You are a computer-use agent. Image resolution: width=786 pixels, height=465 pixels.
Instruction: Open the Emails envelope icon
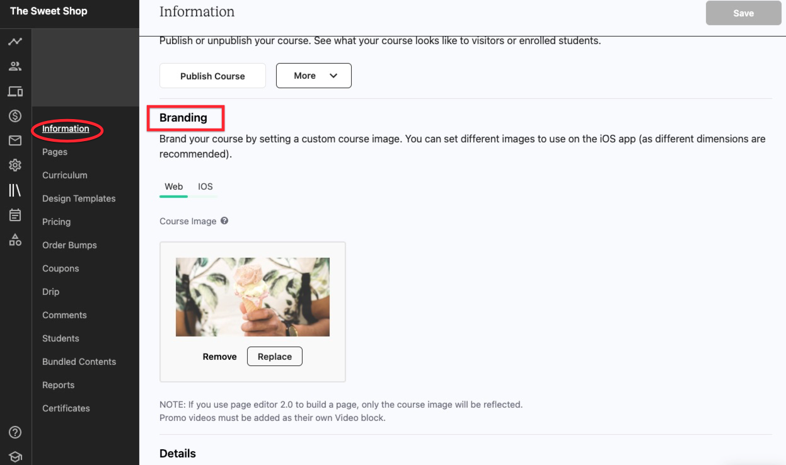click(x=15, y=141)
